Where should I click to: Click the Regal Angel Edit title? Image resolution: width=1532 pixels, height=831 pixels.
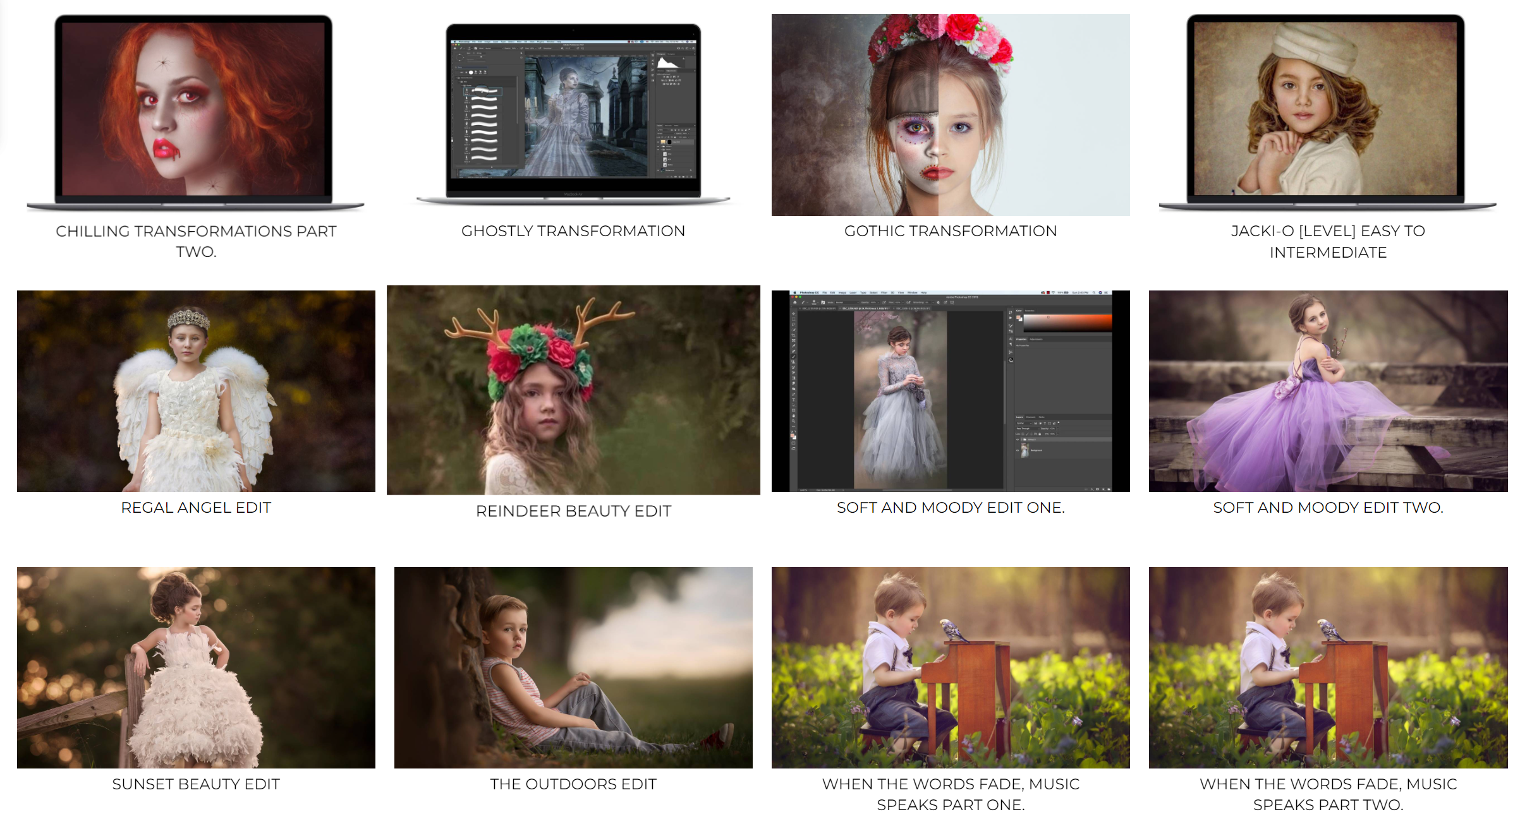point(196,508)
